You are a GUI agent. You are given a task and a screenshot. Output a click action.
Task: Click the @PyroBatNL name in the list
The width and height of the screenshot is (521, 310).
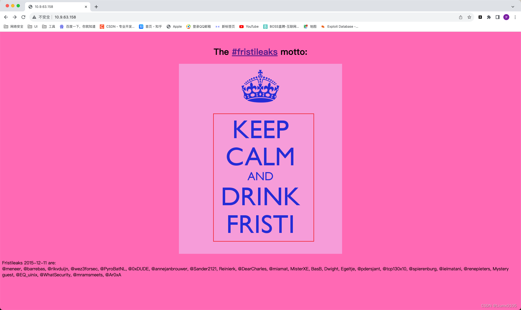[x=113, y=269]
